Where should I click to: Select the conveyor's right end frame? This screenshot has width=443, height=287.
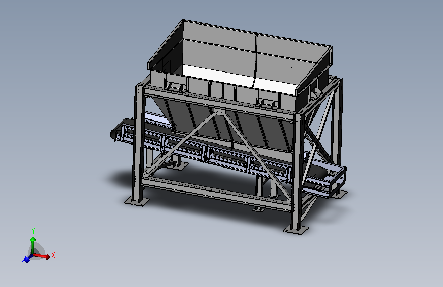tap(337, 181)
